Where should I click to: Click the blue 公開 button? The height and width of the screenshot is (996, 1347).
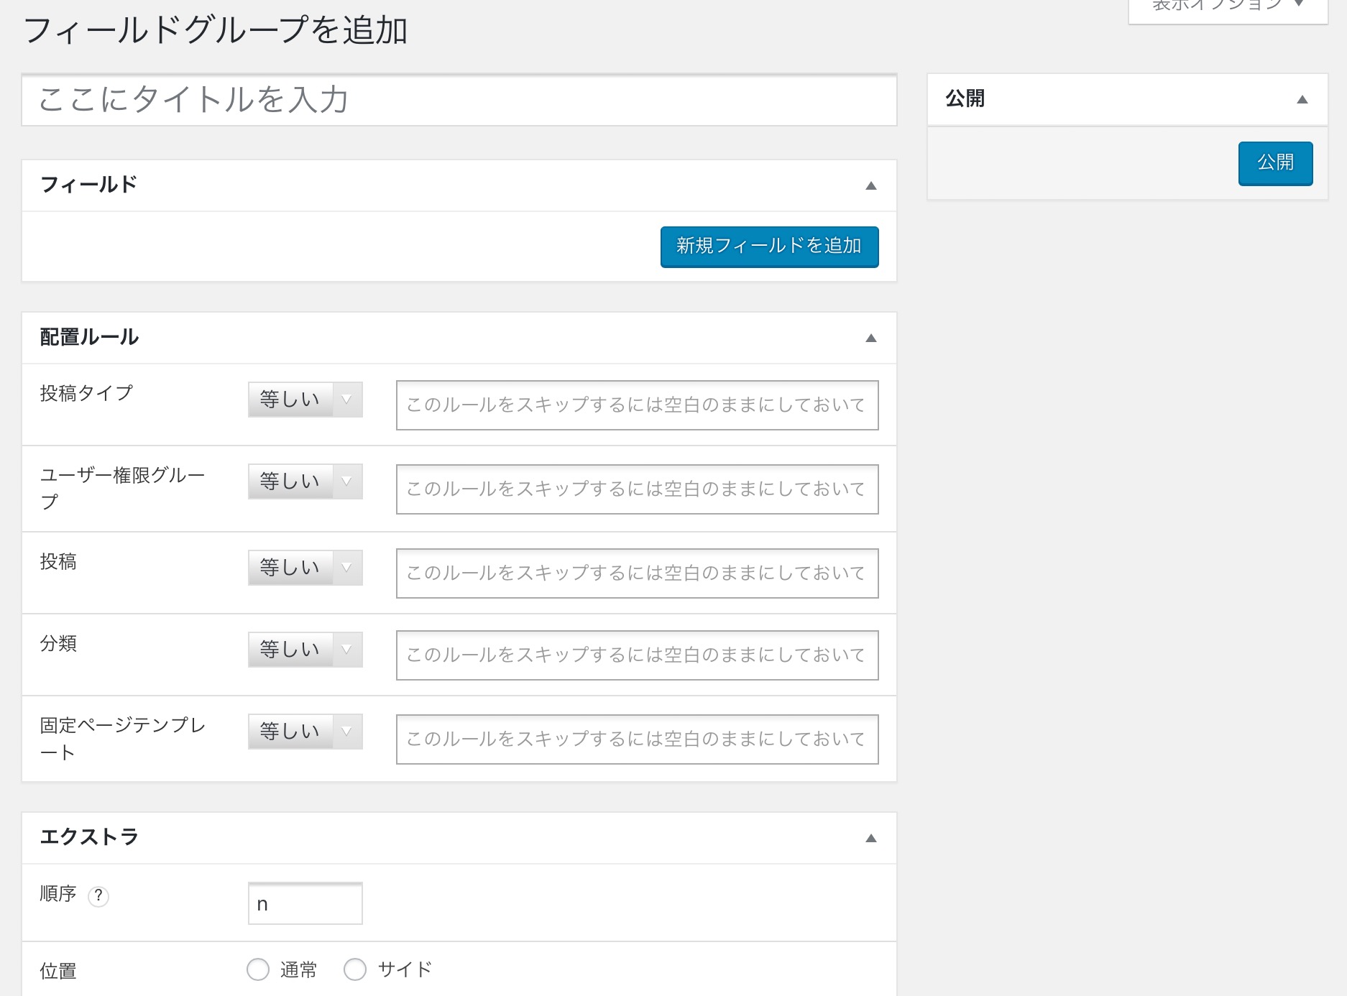click(1275, 163)
